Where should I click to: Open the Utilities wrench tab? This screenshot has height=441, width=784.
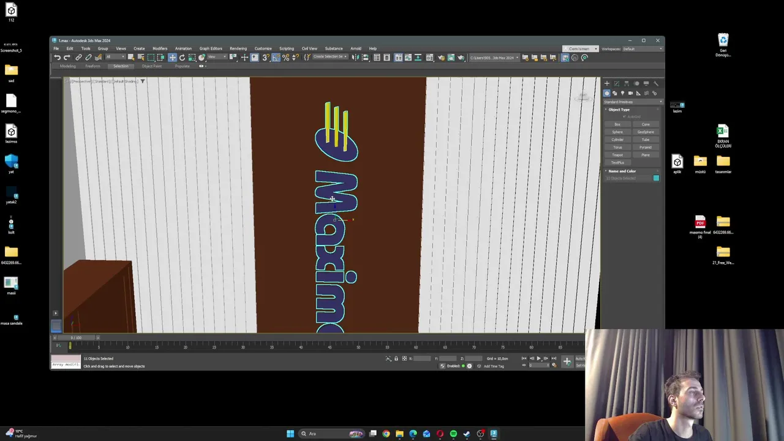pyautogui.click(x=656, y=83)
